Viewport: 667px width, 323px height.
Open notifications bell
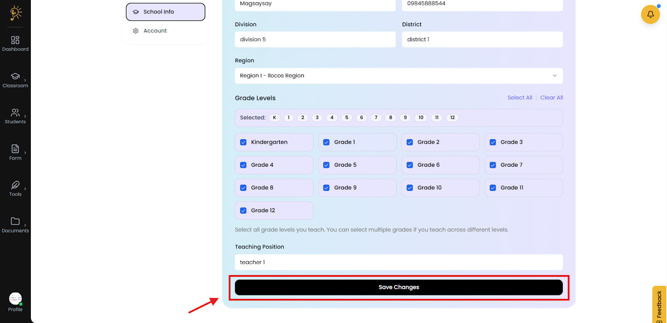650,15
